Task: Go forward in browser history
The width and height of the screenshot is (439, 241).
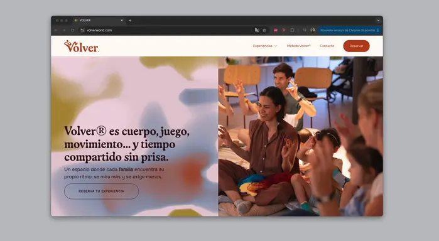Action: pos(64,30)
